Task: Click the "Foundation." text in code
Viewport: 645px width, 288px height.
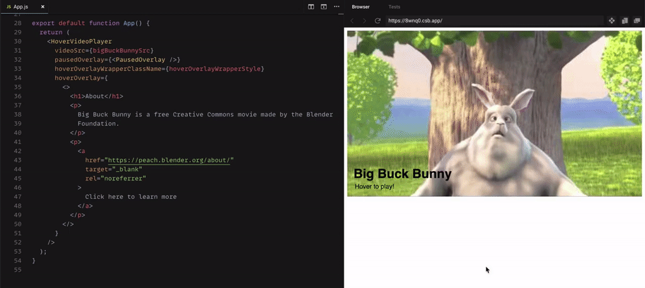Action: point(98,124)
